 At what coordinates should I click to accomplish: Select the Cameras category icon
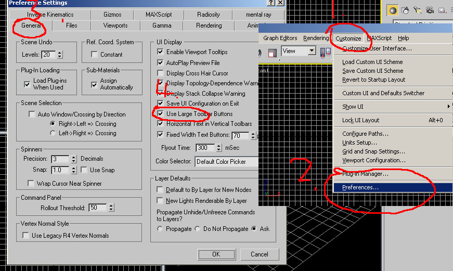pos(430,10)
